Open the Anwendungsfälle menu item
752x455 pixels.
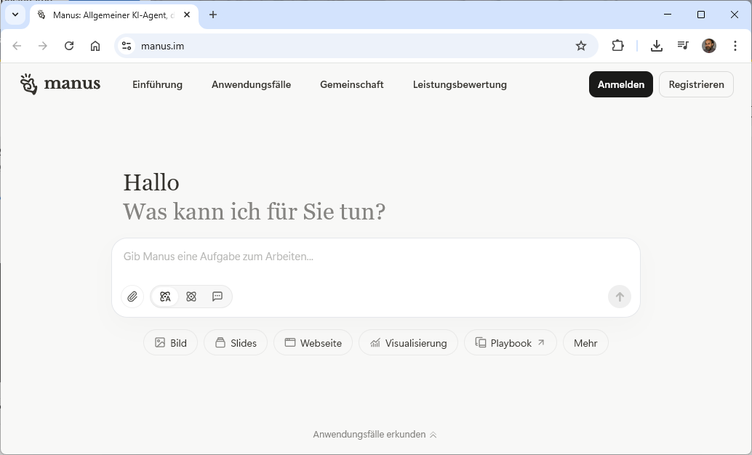[x=251, y=84]
